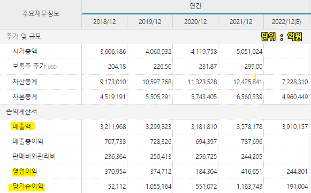Click the 당기순이익 value 52,112
Screen dimensions: 311x193
point(117,187)
